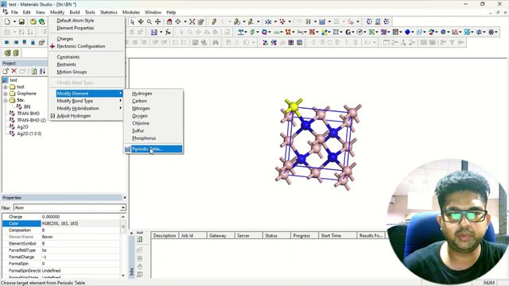Open the Filter combo box showing Atom
This screenshot has width=509, height=286.
[69, 207]
